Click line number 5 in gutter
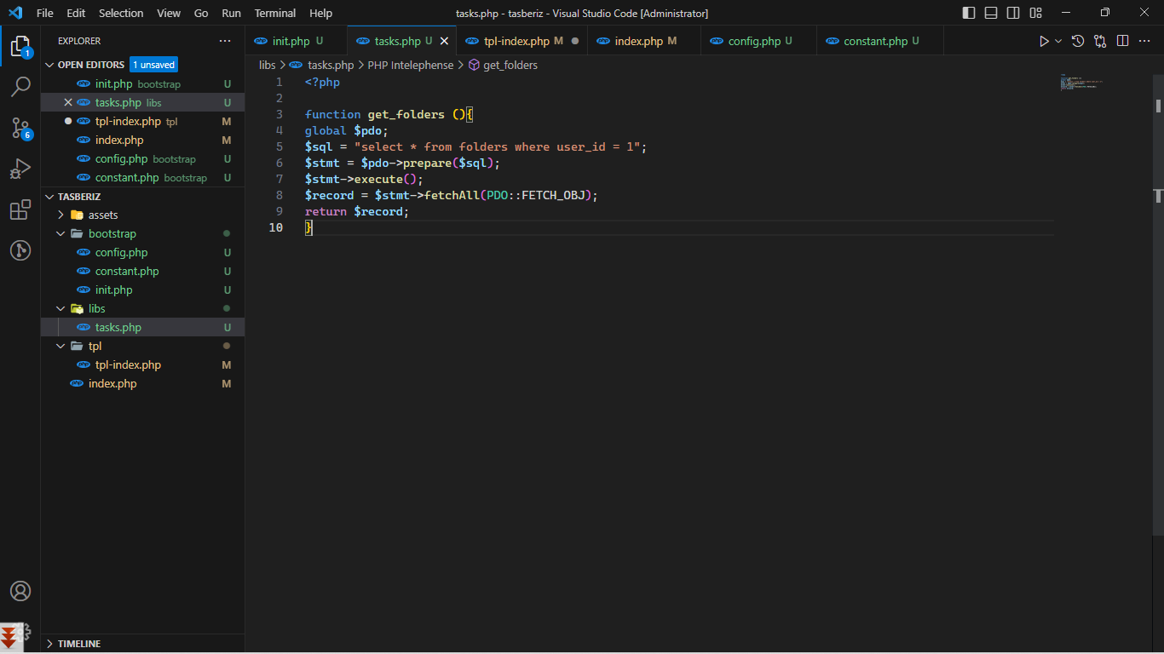1164x654 pixels. tap(279, 146)
